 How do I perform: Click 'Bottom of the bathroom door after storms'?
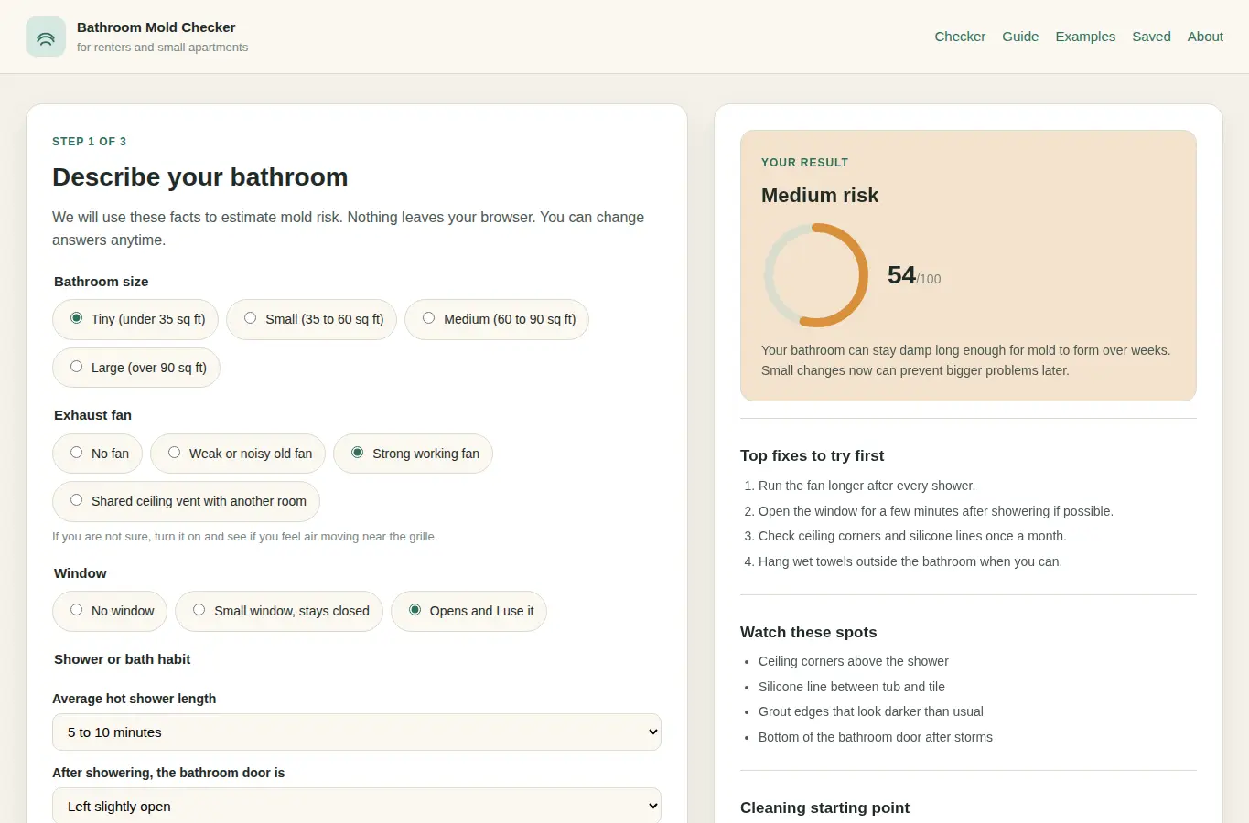(876, 737)
